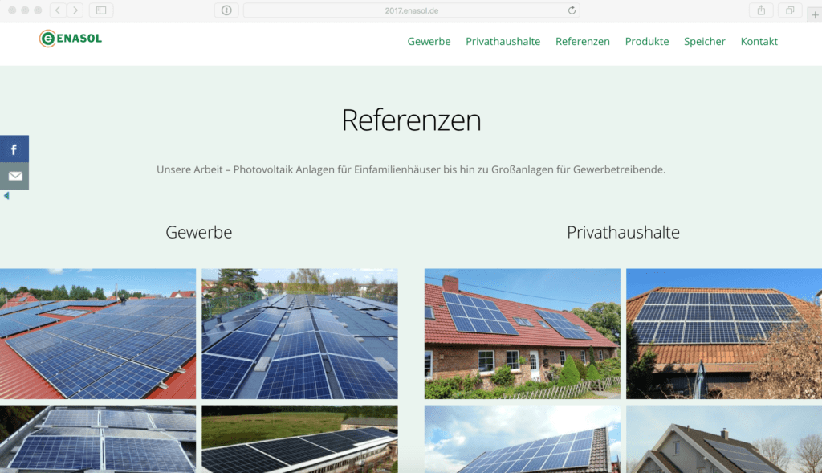This screenshot has height=473, width=822.
Task: Open the Safari share menu
Action: pyautogui.click(x=761, y=10)
